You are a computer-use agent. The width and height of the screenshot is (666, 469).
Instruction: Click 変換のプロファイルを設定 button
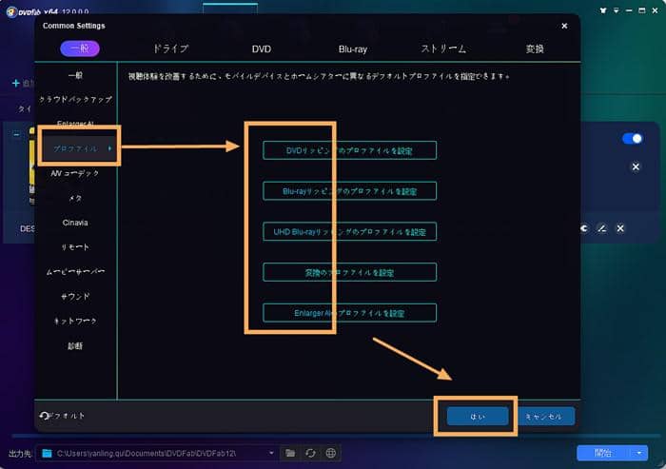point(349,272)
